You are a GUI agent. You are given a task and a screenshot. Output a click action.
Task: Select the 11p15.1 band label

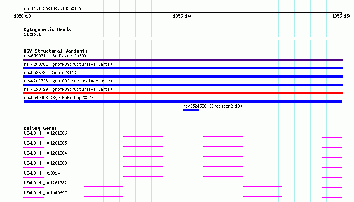coord(32,34)
